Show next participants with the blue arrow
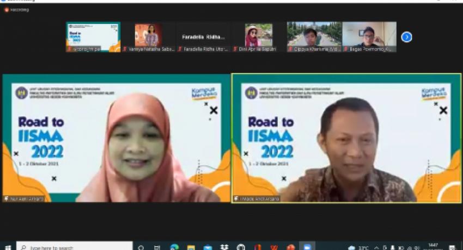463x250 pixels. (x=406, y=37)
